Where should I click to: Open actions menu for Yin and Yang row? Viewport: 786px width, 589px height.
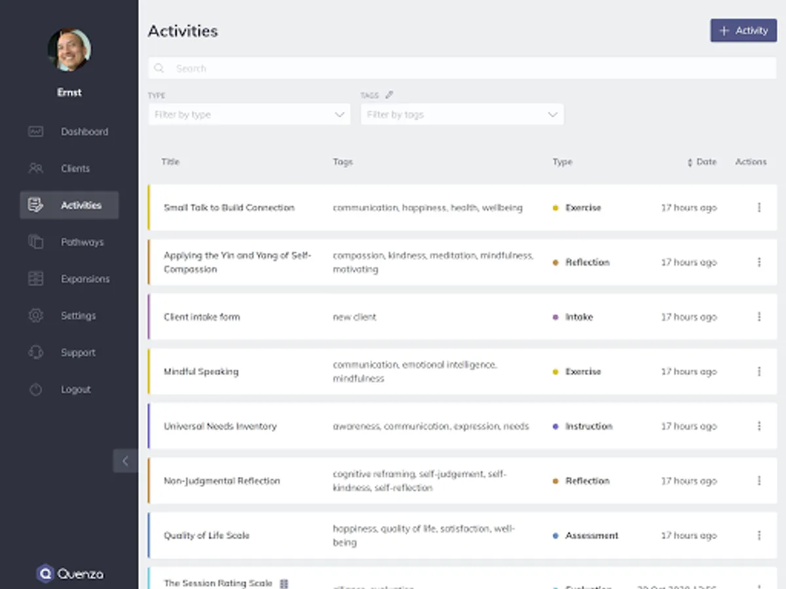tap(759, 262)
